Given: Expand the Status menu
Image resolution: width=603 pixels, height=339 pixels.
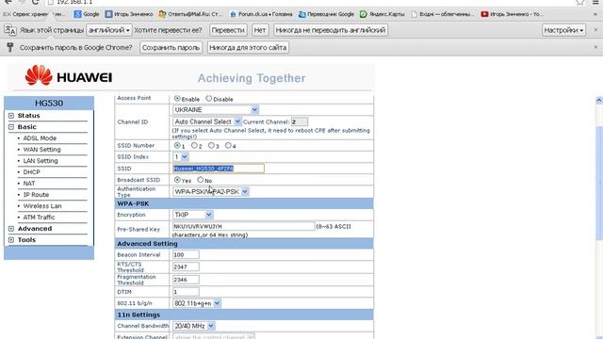Looking at the screenshot, I should click(x=11, y=116).
